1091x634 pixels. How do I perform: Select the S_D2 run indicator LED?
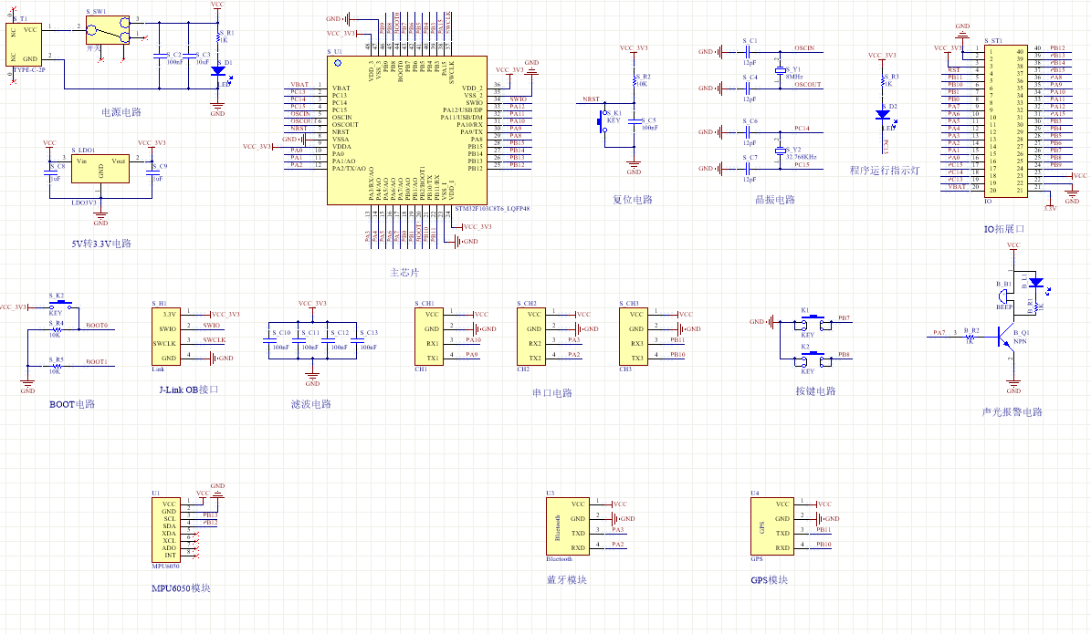tap(884, 115)
